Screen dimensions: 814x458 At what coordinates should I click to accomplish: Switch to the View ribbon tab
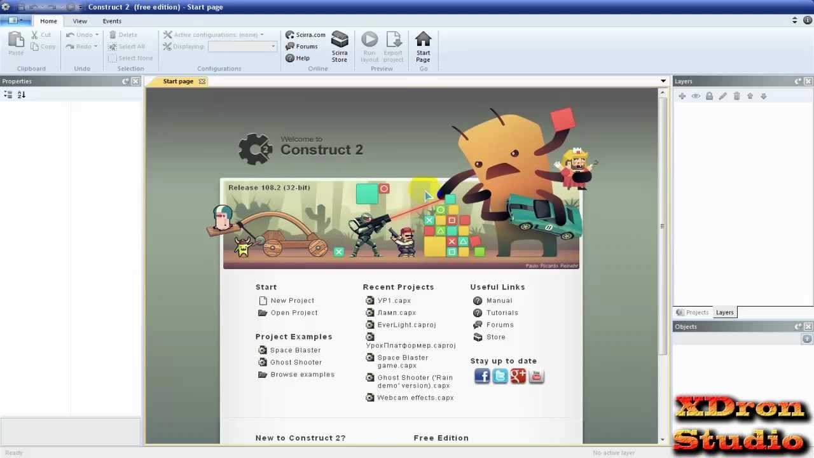pos(79,21)
